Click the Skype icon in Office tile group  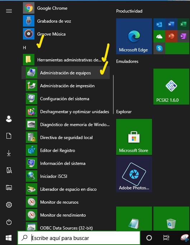[159, 48]
